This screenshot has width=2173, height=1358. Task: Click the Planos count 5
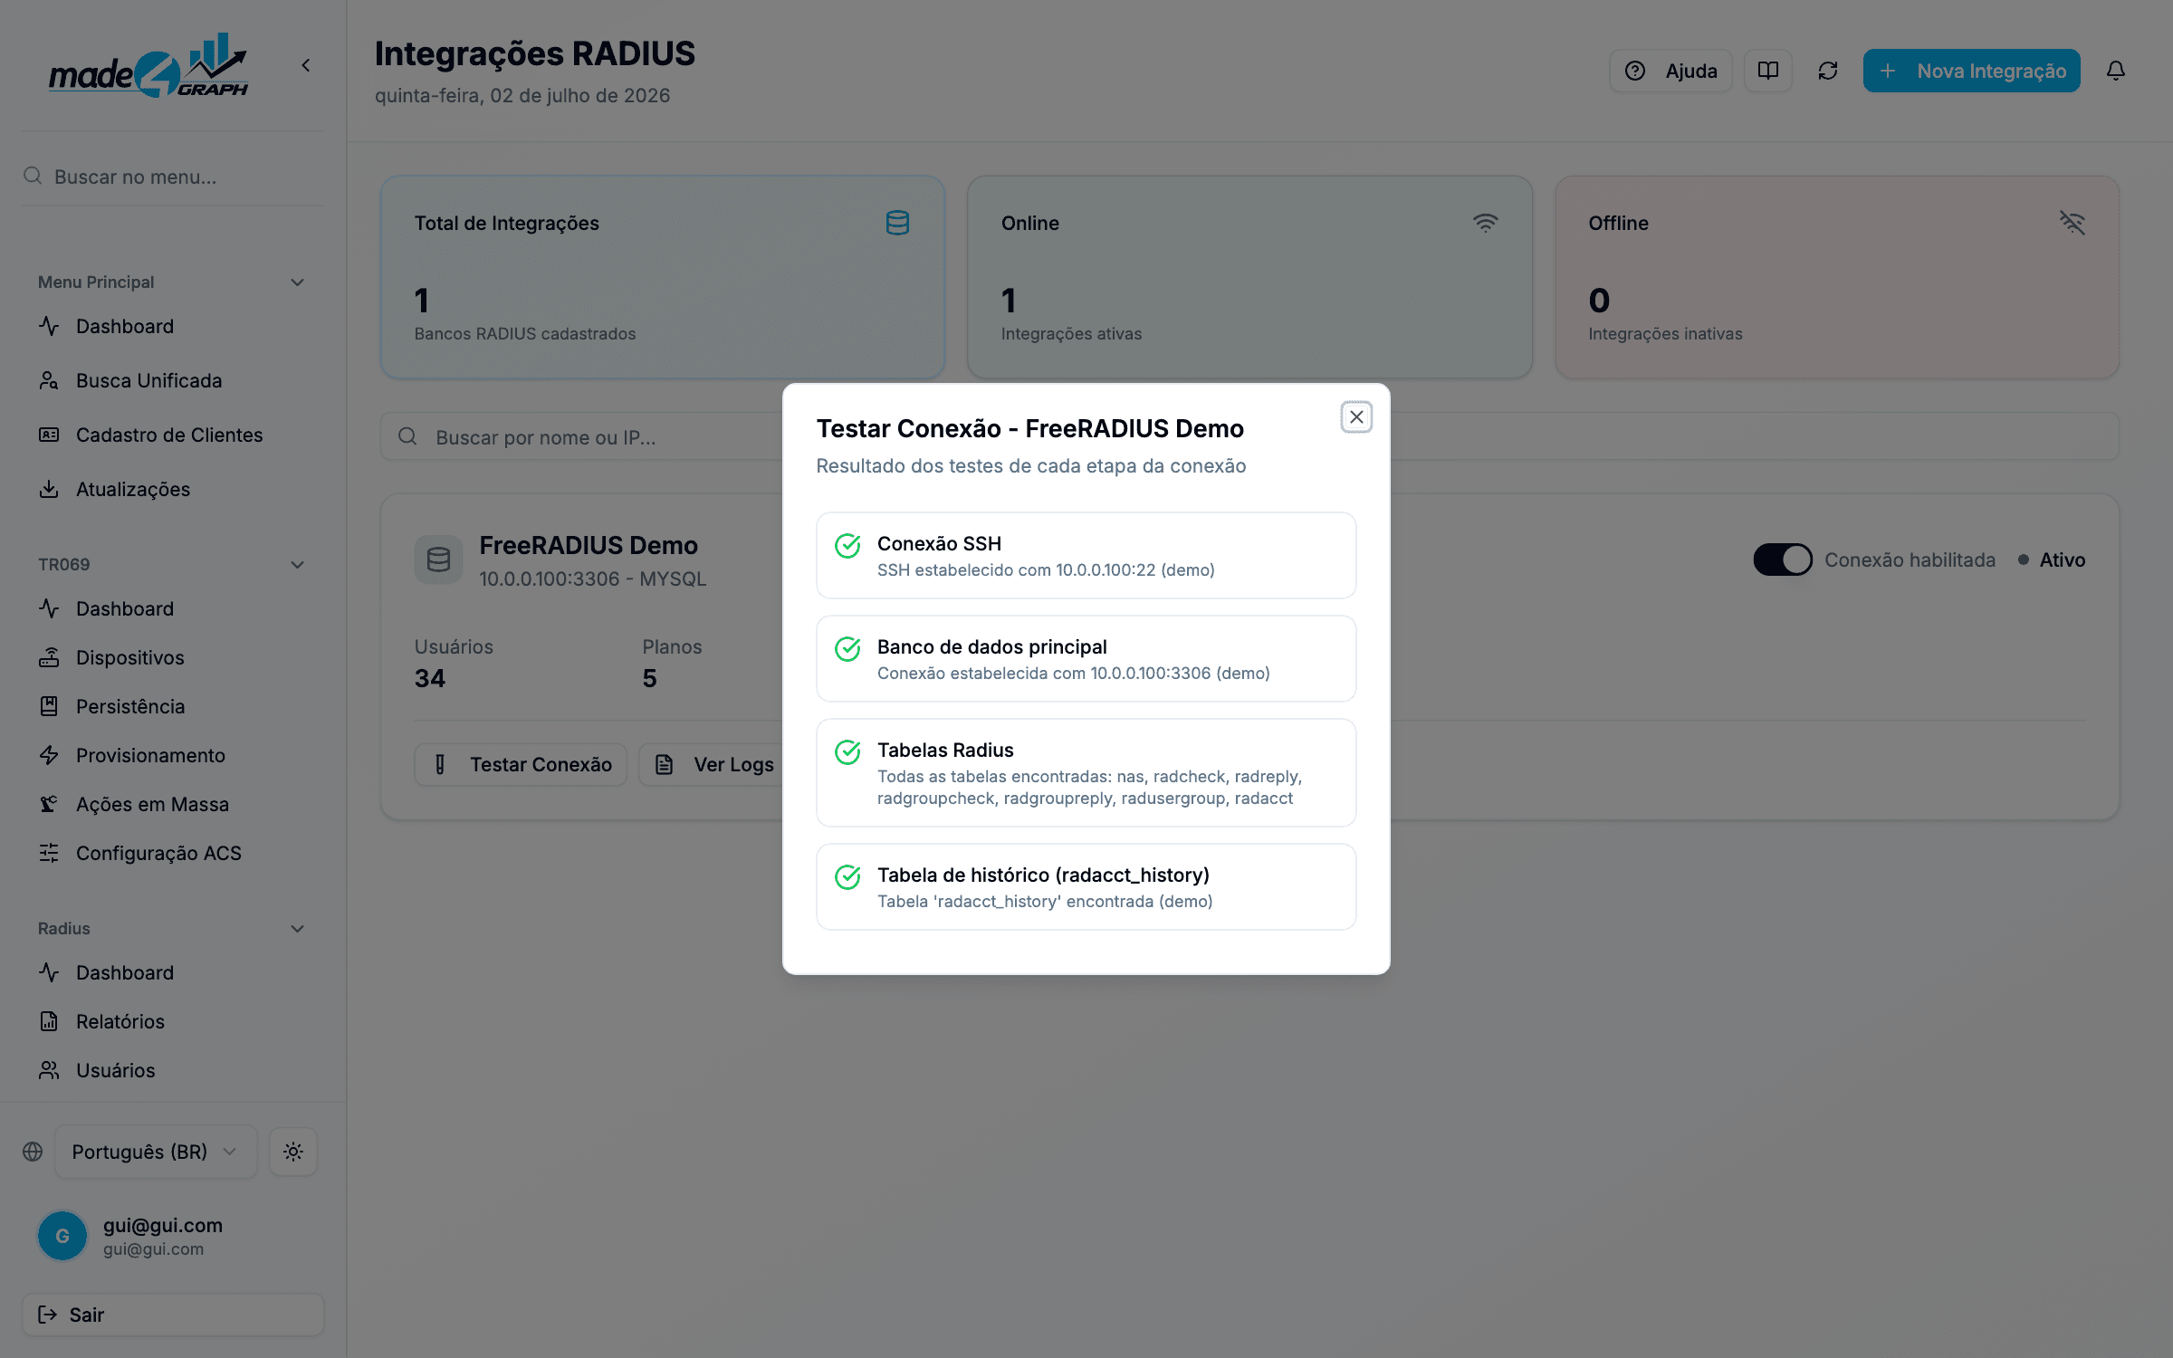649,678
